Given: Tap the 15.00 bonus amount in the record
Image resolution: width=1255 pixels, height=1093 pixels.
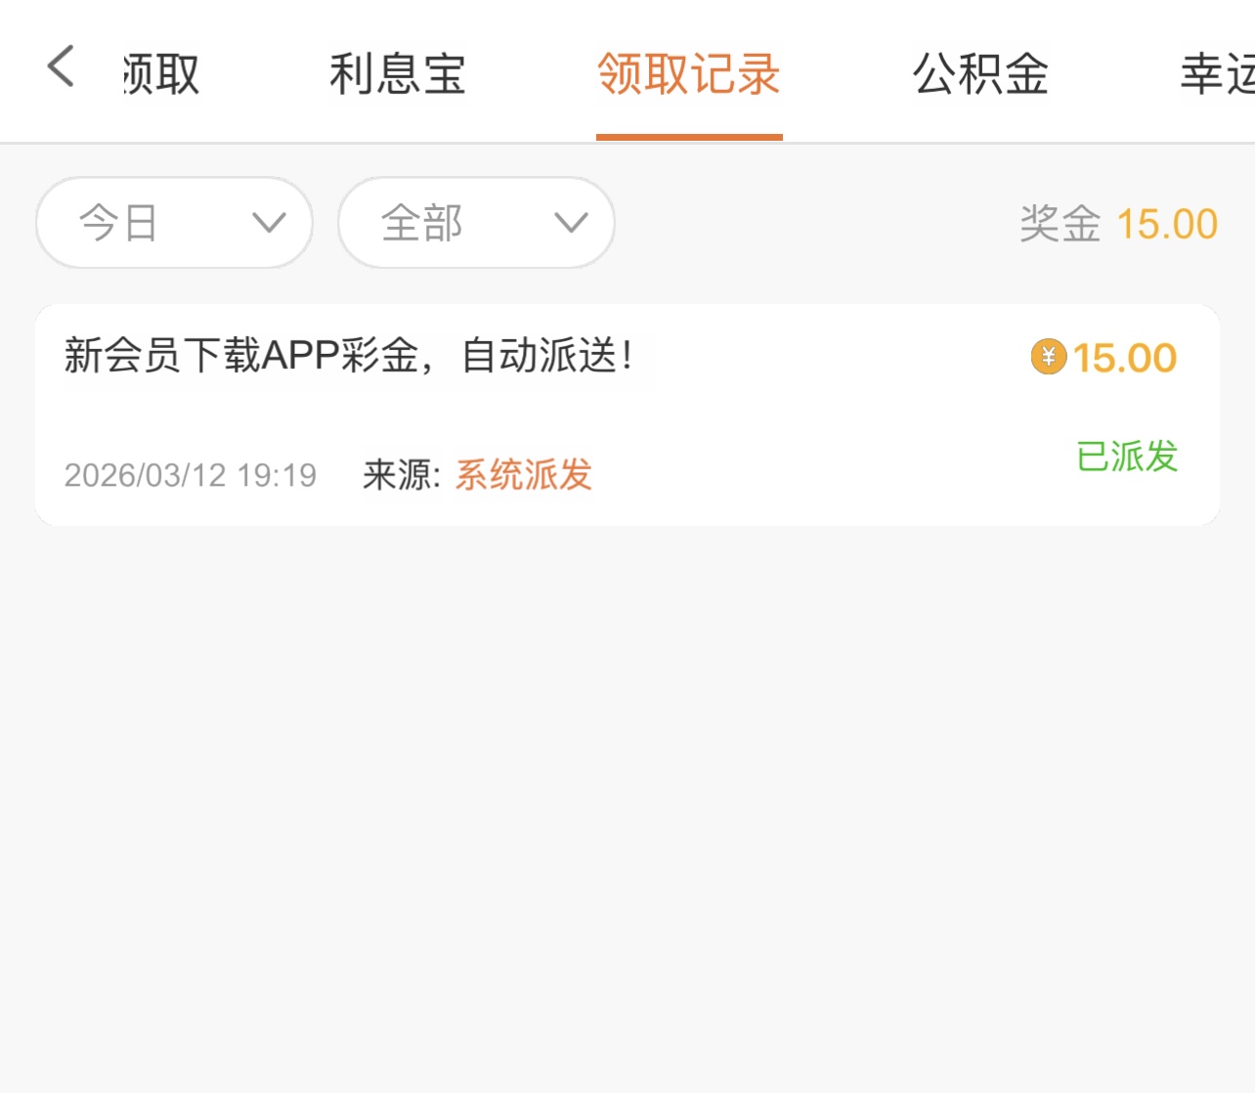Looking at the screenshot, I should pos(1125,358).
